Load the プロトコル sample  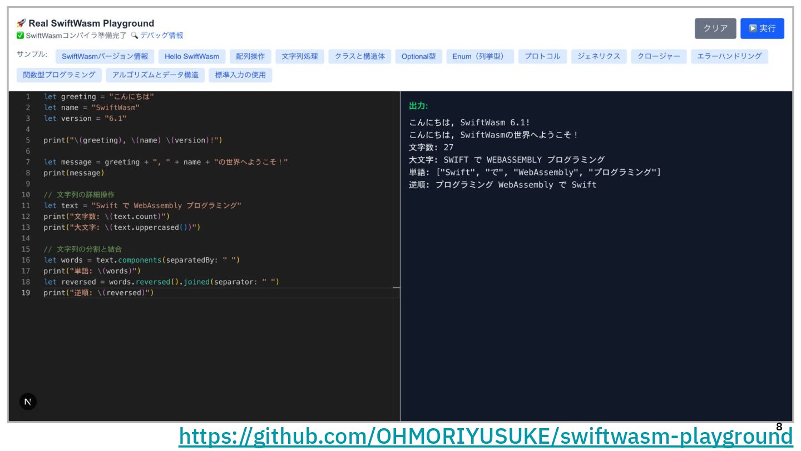pyautogui.click(x=543, y=56)
